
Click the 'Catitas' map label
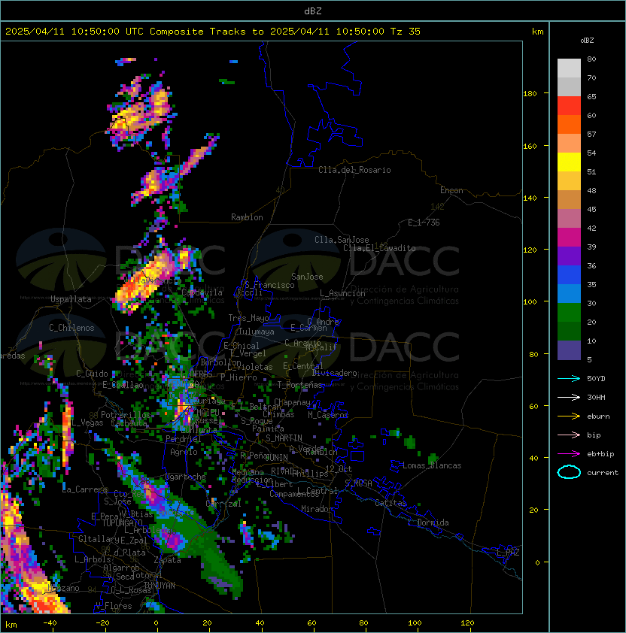click(390, 503)
